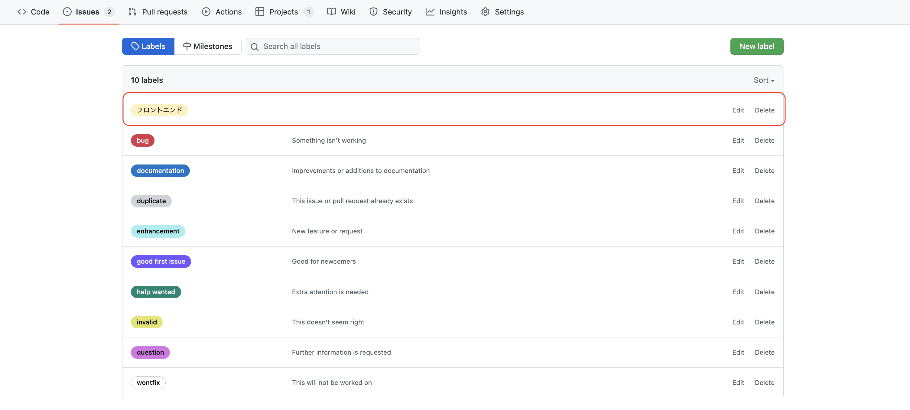Image resolution: width=910 pixels, height=410 pixels.
Task: Delete the wontfix label
Action: (765, 382)
